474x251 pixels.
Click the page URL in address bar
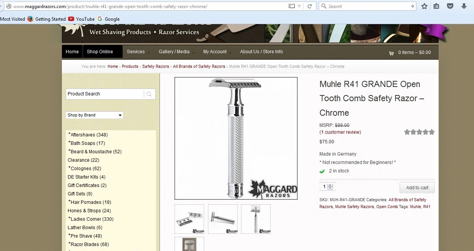click(110, 7)
